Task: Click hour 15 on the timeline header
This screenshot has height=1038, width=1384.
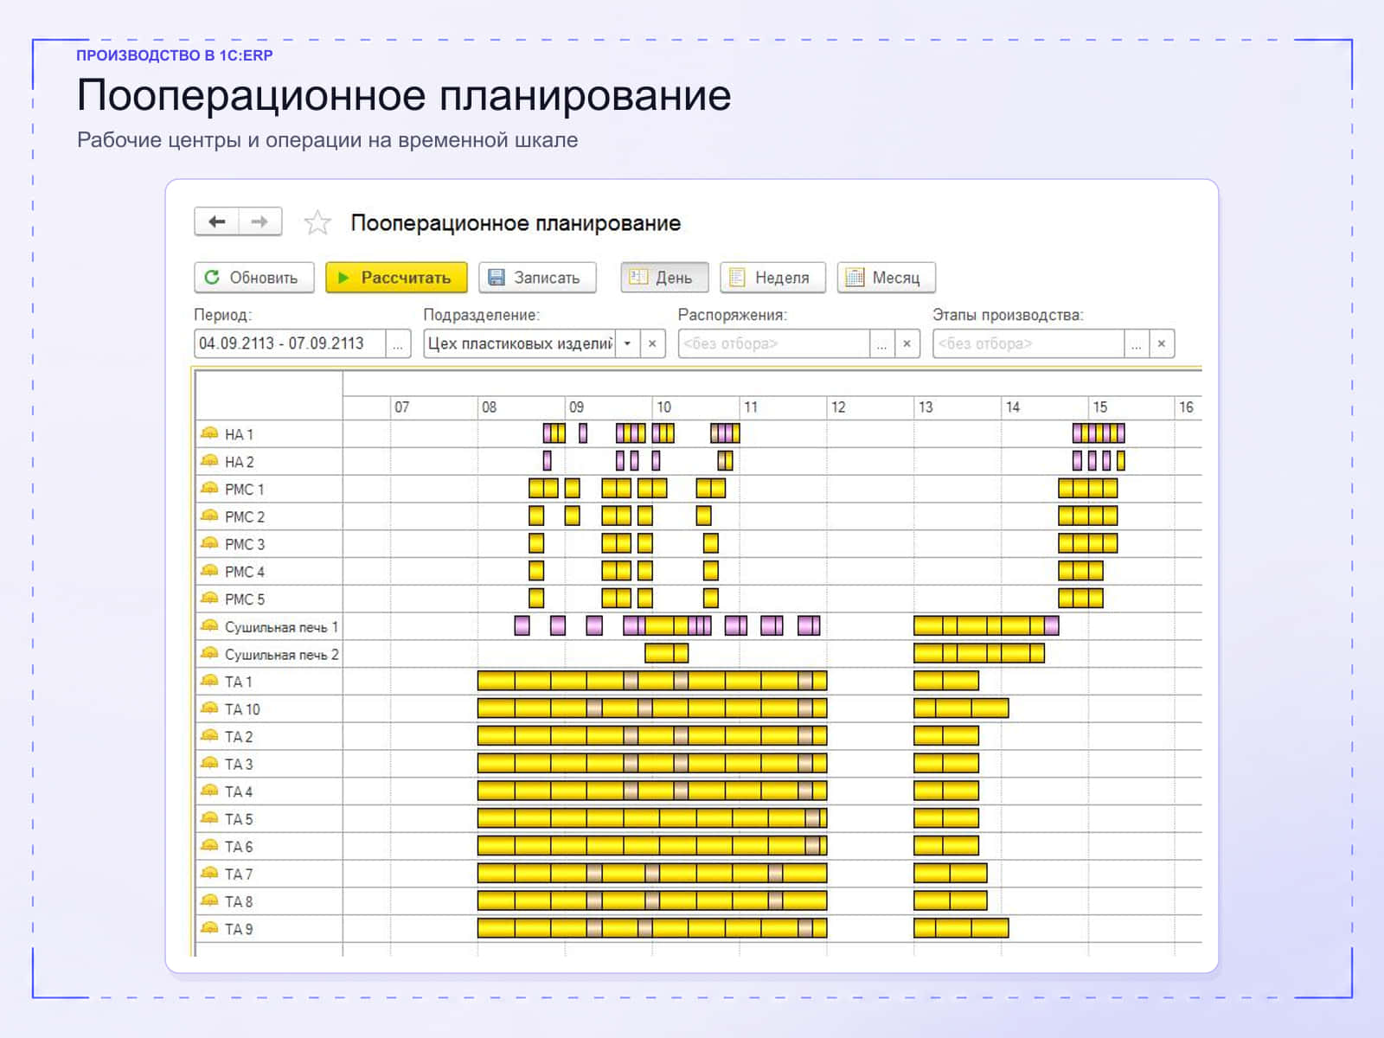Action: (1099, 407)
